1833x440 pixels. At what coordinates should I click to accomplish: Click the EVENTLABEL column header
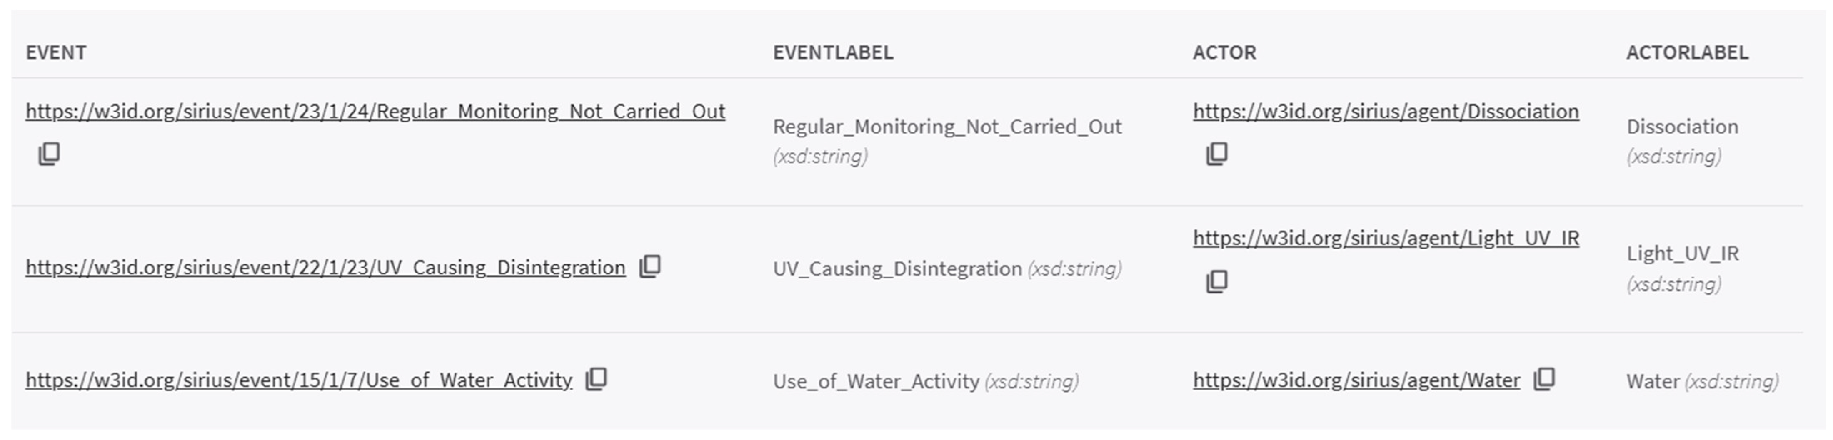[833, 52]
